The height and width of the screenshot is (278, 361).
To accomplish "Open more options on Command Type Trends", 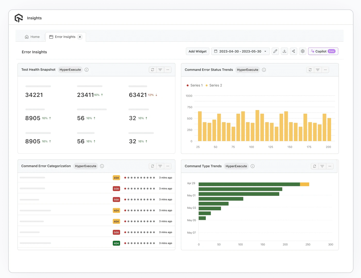I will click(x=330, y=166).
